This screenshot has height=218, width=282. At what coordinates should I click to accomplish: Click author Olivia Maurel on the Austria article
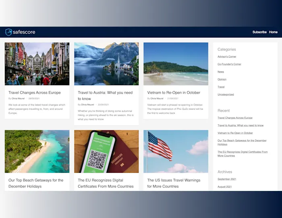click(87, 105)
